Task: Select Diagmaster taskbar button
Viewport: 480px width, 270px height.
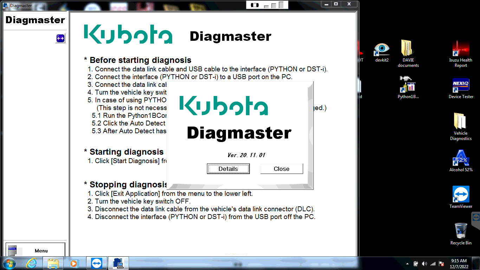Action: tap(118, 263)
